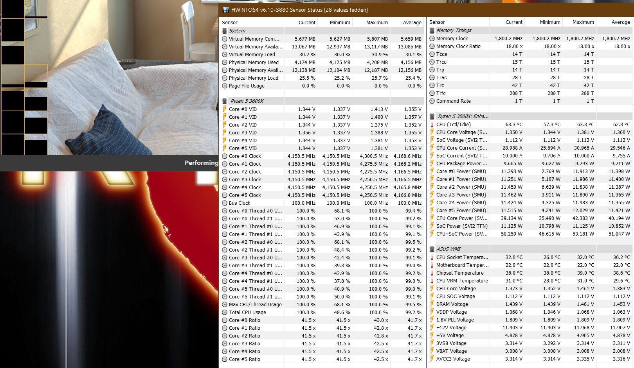Select the Ryzen 5 3600X group chip icon
Image resolution: width=634 pixels, height=368 pixels.
coord(225,101)
